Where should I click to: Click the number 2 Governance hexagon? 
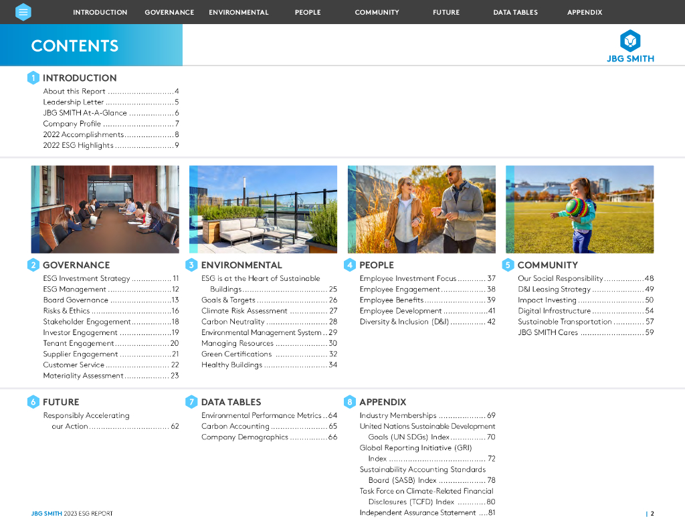pos(33,265)
